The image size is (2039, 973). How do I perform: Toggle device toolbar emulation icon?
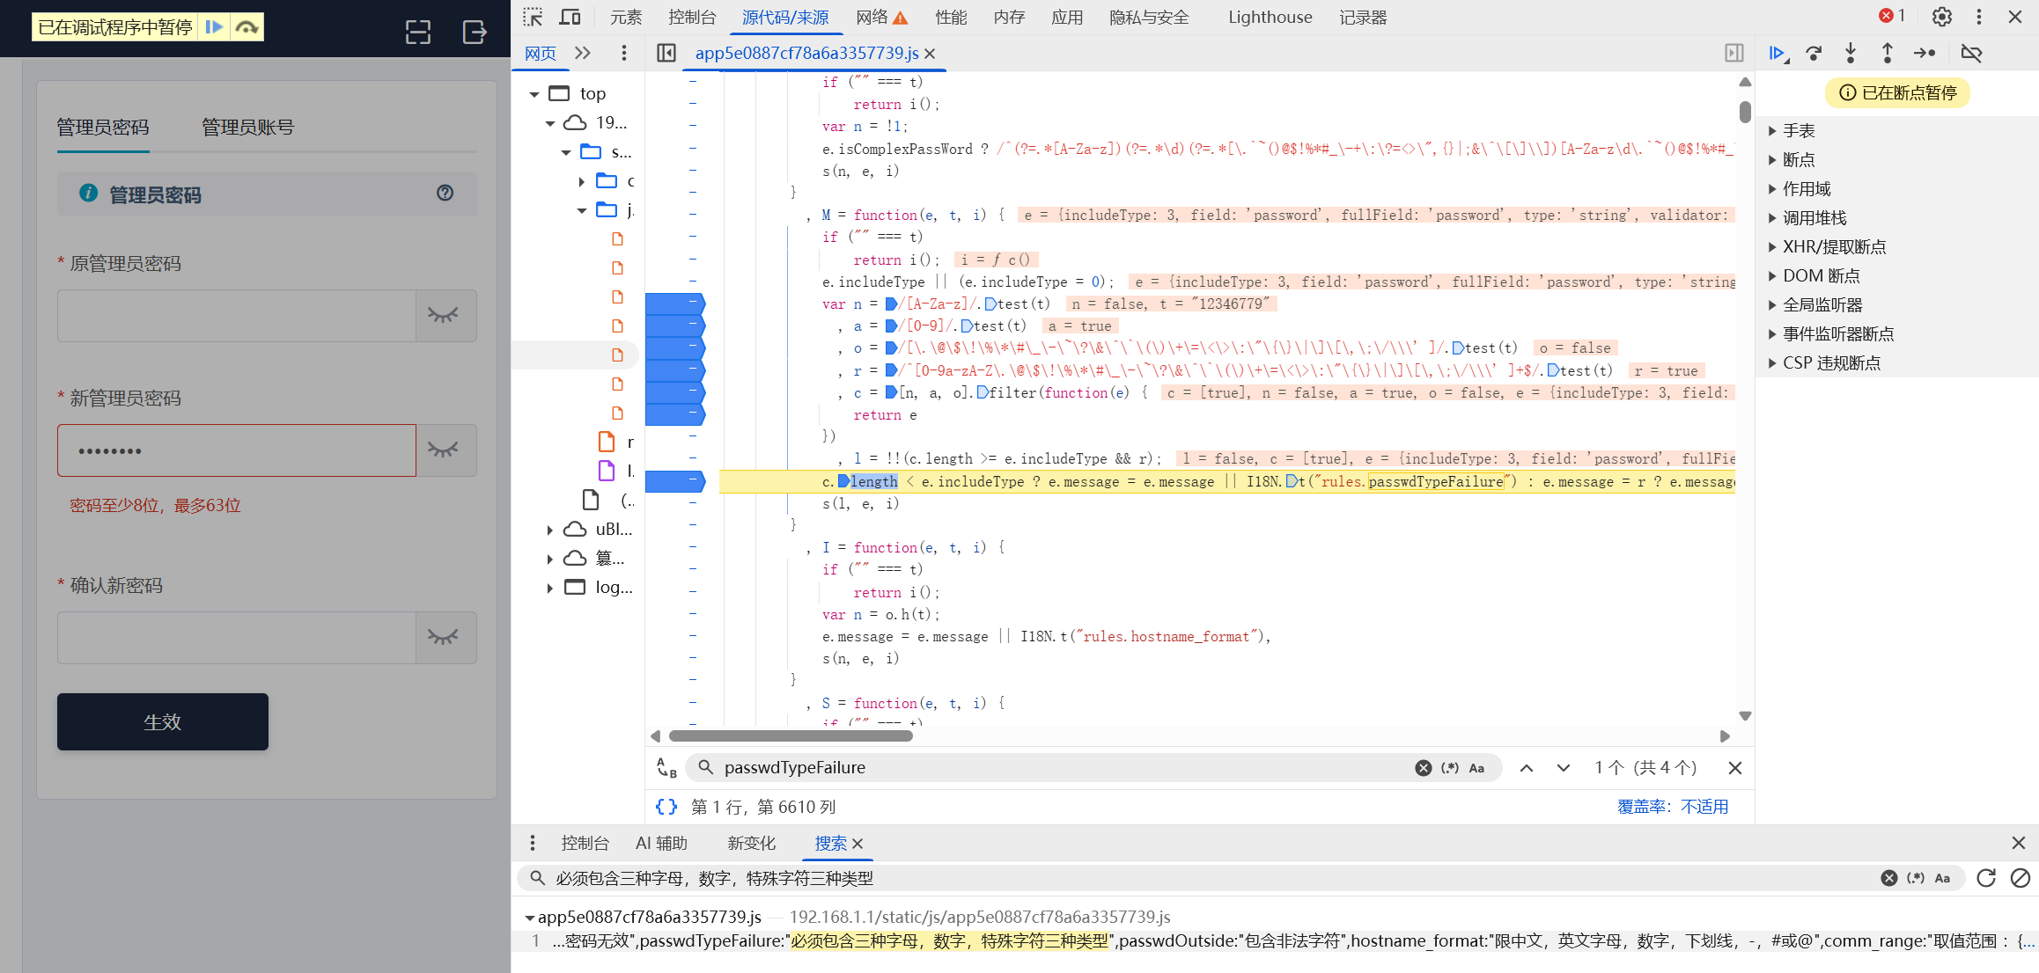tap(570, 17)
